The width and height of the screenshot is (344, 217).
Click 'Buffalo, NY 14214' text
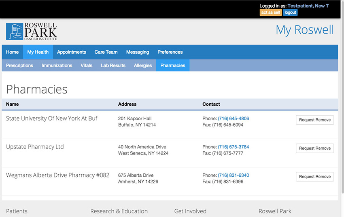point(137,125)
